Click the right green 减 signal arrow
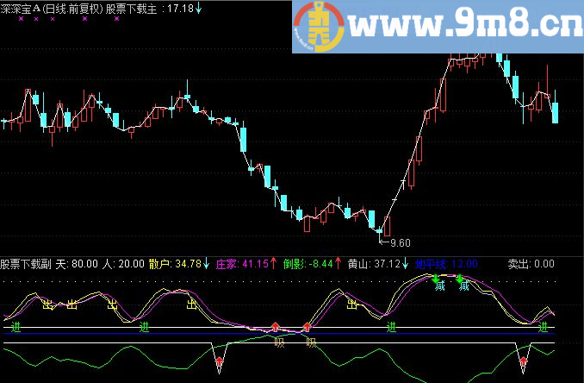The height and width of the screenshot is (383, 584). [x=460, y=279]
